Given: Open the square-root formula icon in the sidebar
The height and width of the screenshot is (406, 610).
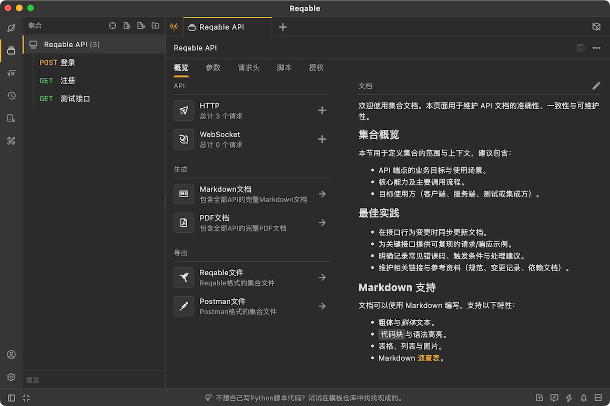Looking at the screenshot, I should pyautogui.click(x=11, y=73).
